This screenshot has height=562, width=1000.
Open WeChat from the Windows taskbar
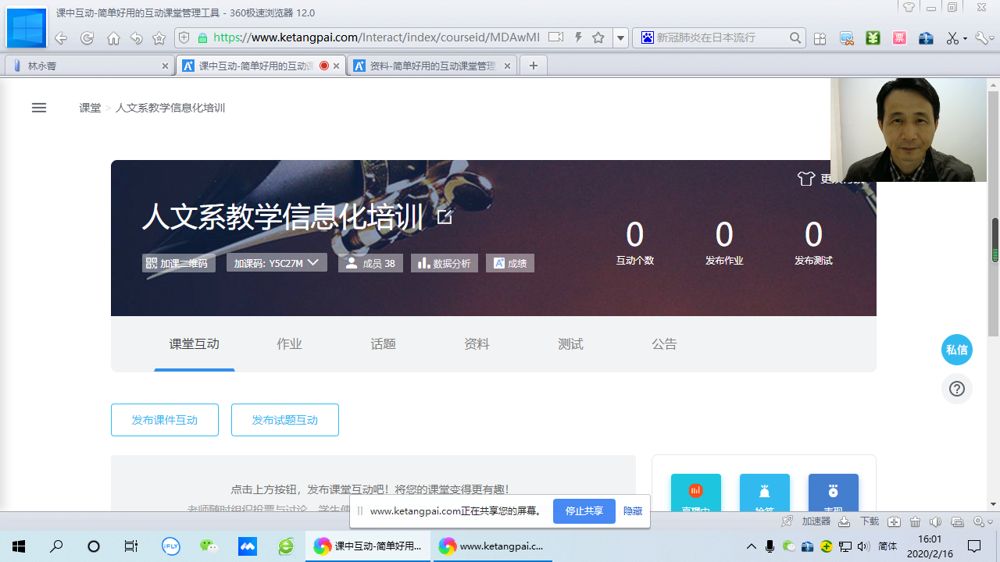point(209,546)
